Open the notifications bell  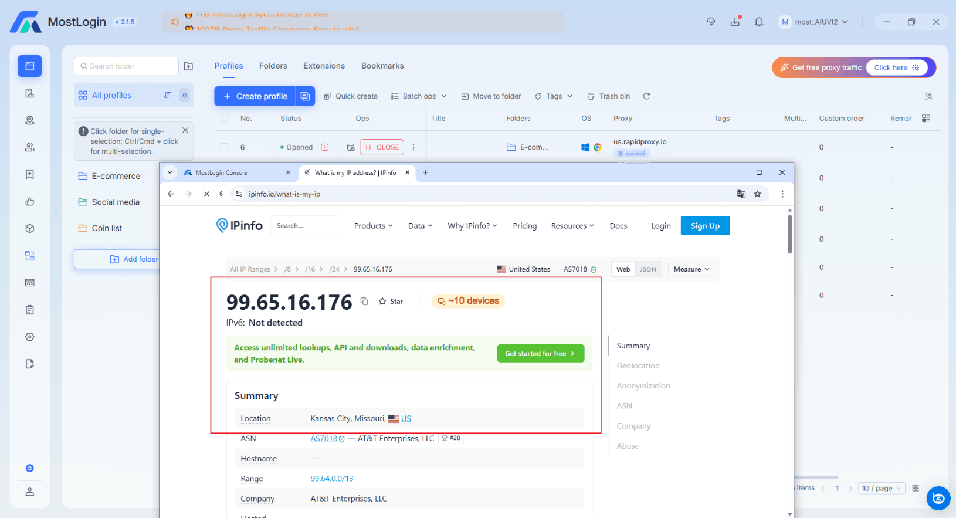tap(759, 22)
